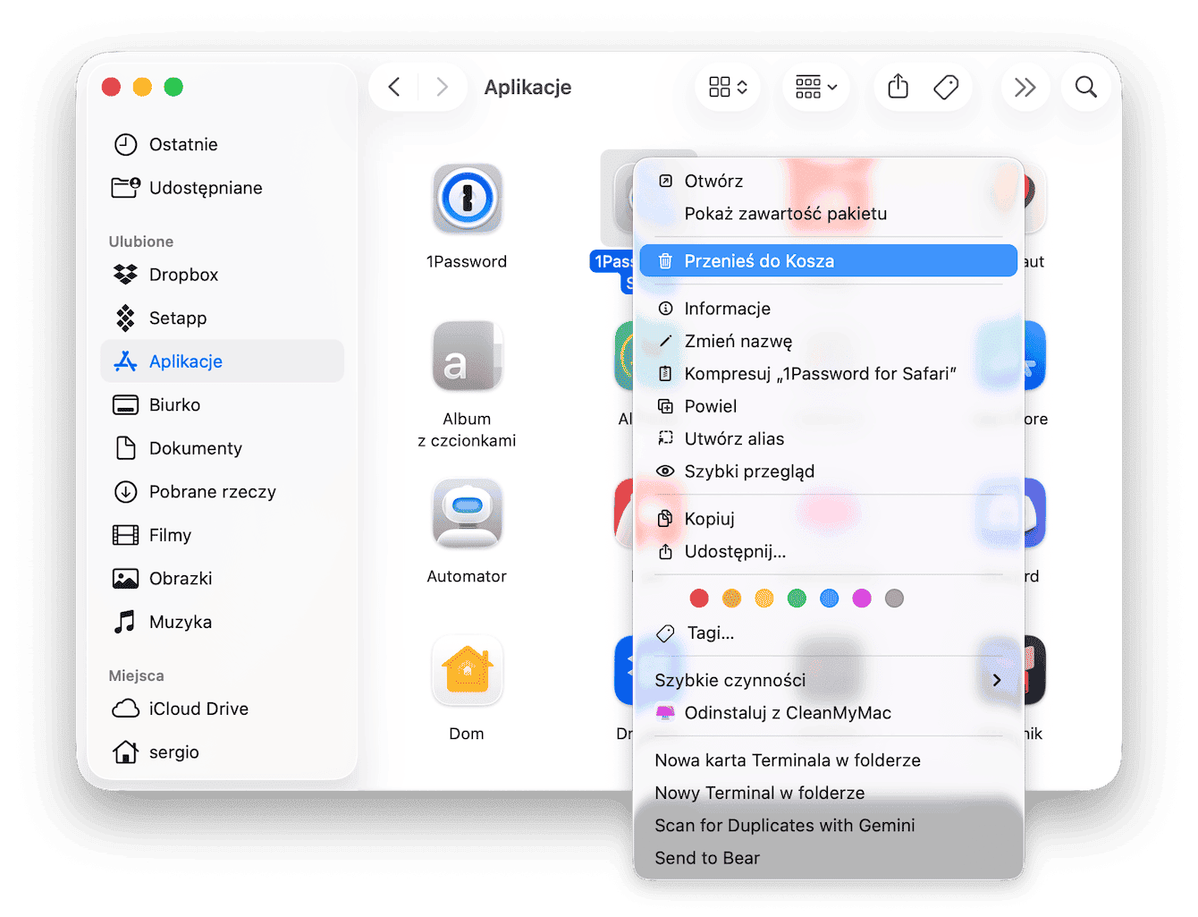Go back with the left arrow
Image resolution: width=1198 pixels, height=917 pixels.
tap(394, 87)
